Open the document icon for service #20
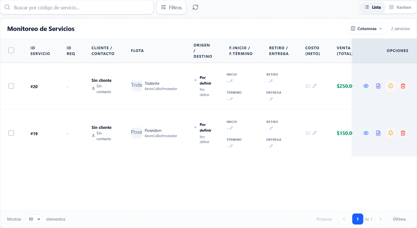 pos(378,86)
